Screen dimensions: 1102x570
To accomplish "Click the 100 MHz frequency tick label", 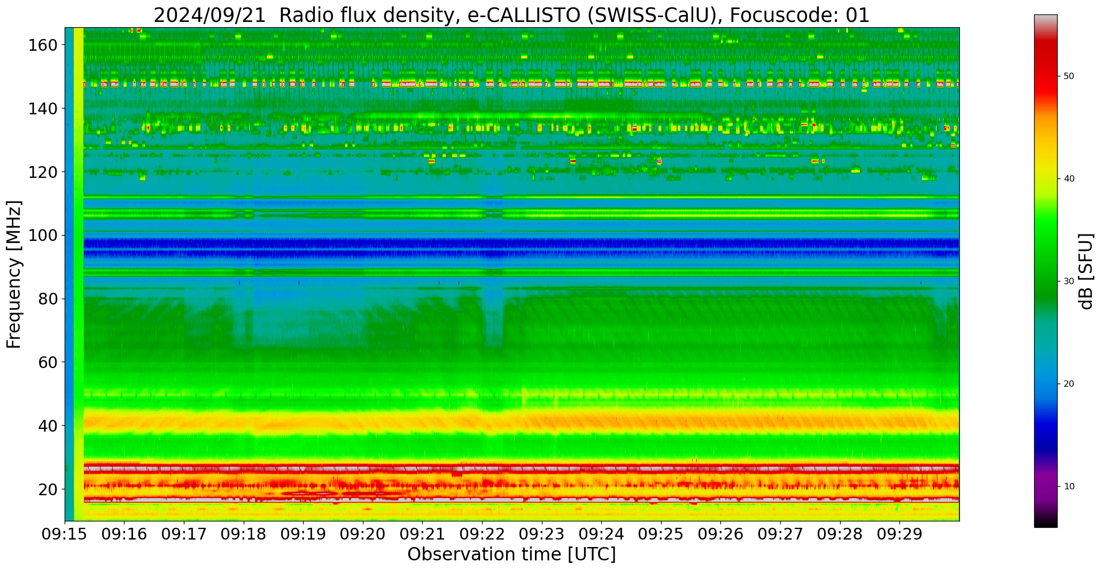I will click(43, 236).
